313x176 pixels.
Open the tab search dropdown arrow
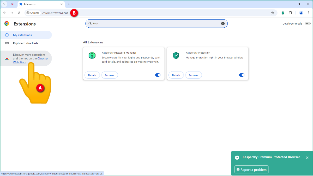pos(4,4)
